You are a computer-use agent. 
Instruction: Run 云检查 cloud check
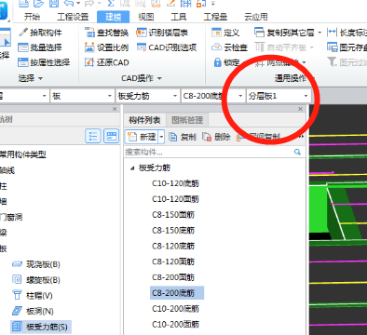[x=229, y=47]
